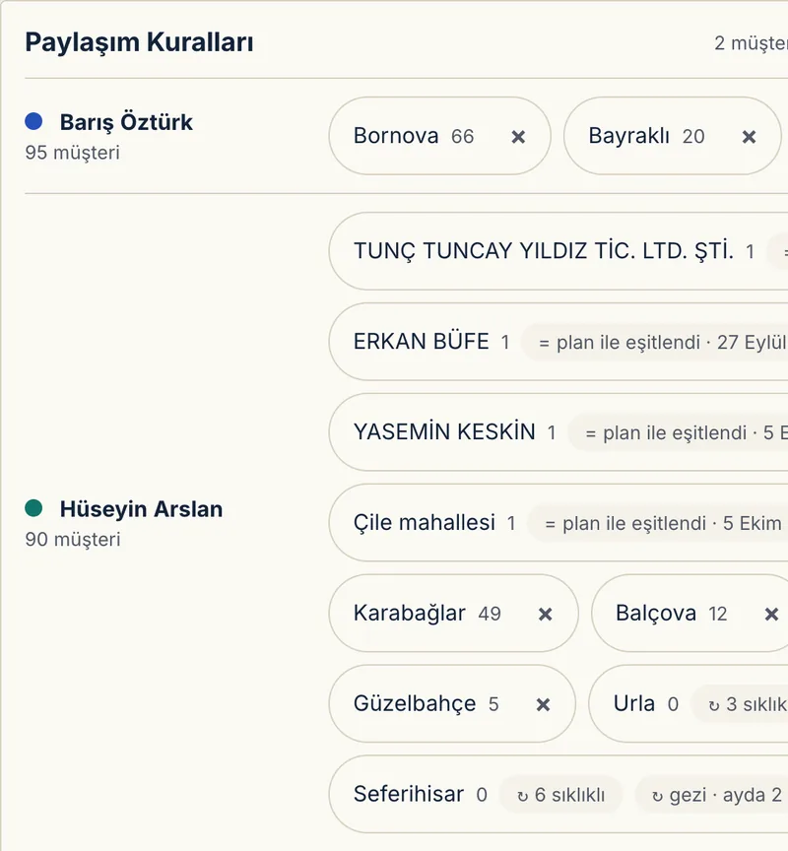Select the Bornova 66 chip

tap(439, 136)
